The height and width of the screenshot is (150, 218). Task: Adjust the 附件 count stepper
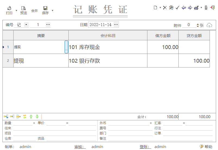pyautogui.click(x=198, y=25)
